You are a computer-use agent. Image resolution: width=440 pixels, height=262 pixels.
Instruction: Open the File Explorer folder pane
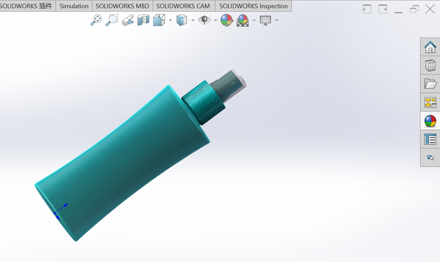coord(430,84)
